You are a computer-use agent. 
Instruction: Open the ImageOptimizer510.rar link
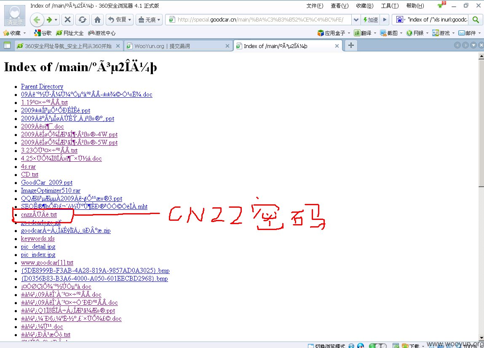click(51, 191)
